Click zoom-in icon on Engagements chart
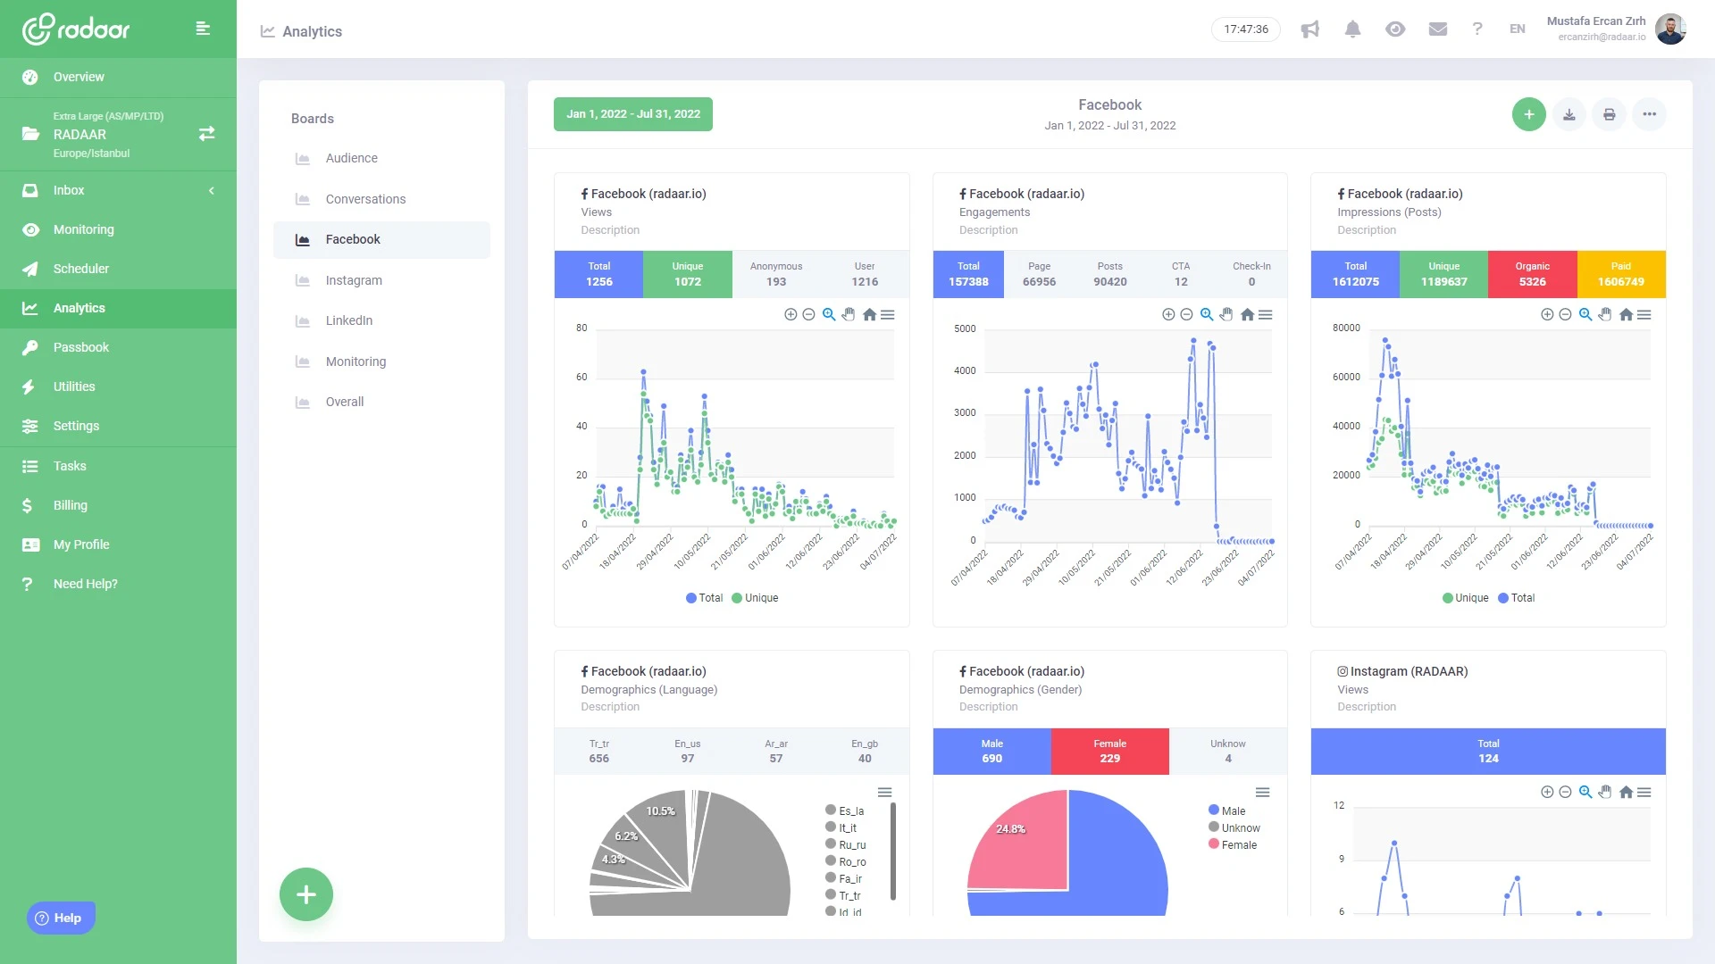The width and height of the screenshot is (1715, 964). 1167,315
